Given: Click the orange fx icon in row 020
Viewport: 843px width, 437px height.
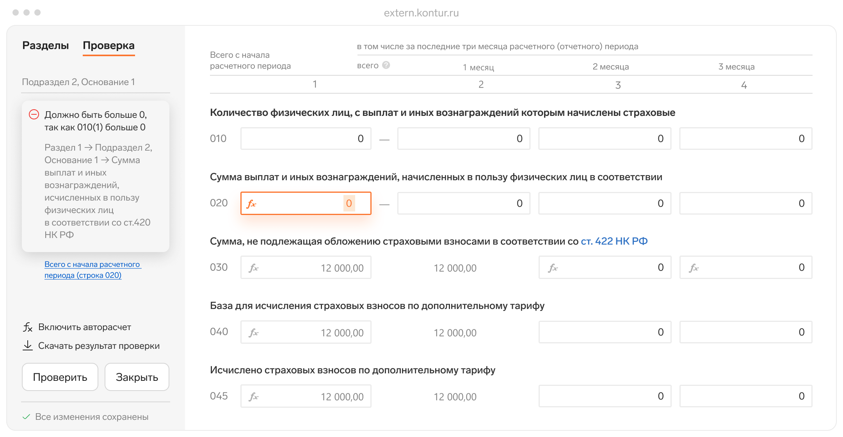Looking at the screenshot, I should [x=252, y=204].
